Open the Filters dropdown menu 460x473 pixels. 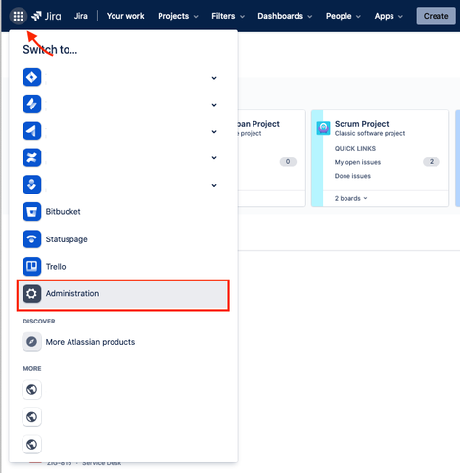228,16
